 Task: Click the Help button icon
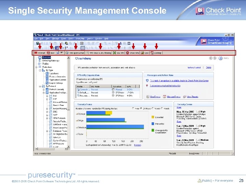[220, 58]
